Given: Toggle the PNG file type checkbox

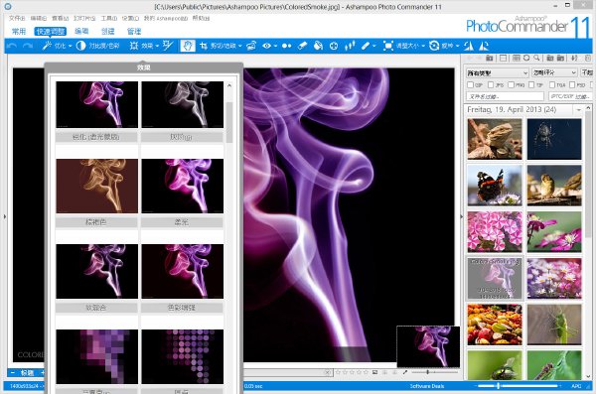Looking at the screenshot, I should click(x=512, y=84).
